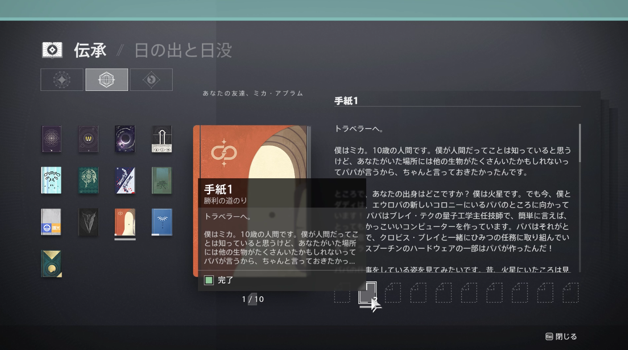Open the gray book with blue-orange label
The height and width of the screenshot is (350, 628).
coord(51,222)
